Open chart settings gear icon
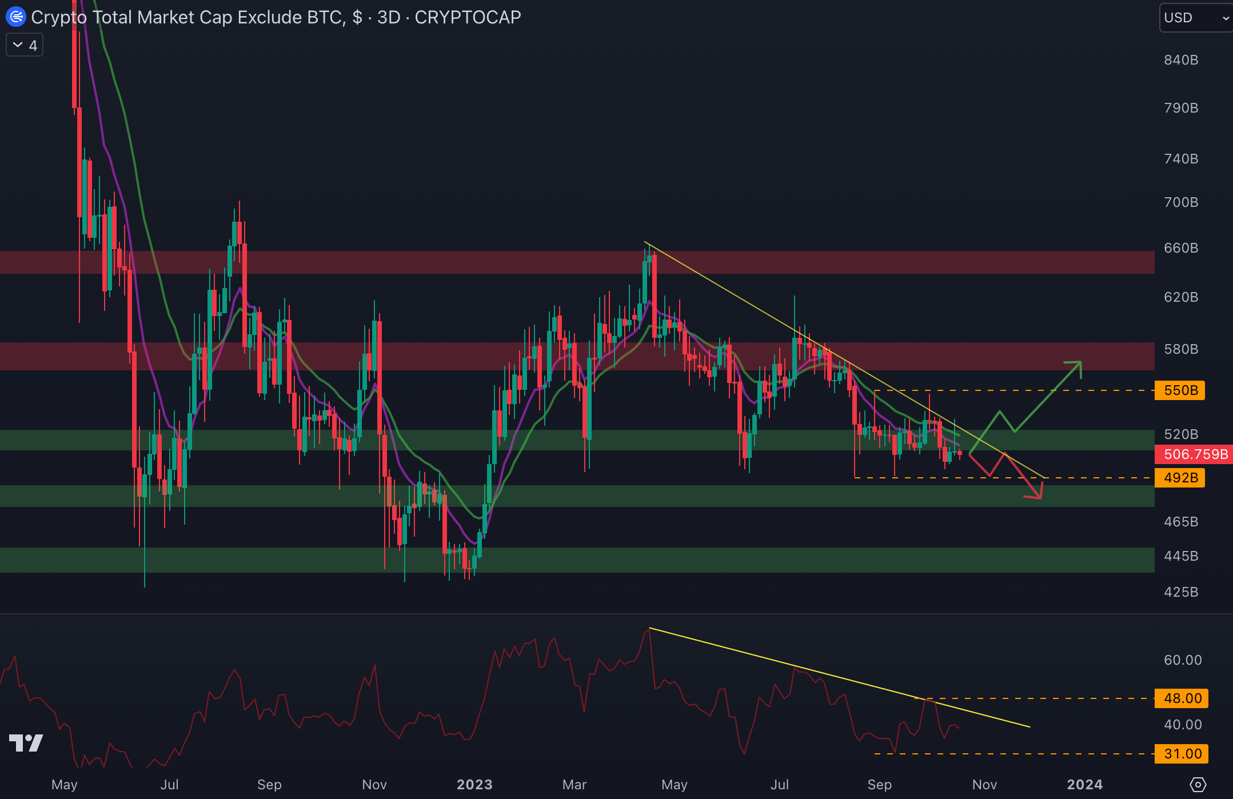The image size is (1233, 799). point(1198,784)
